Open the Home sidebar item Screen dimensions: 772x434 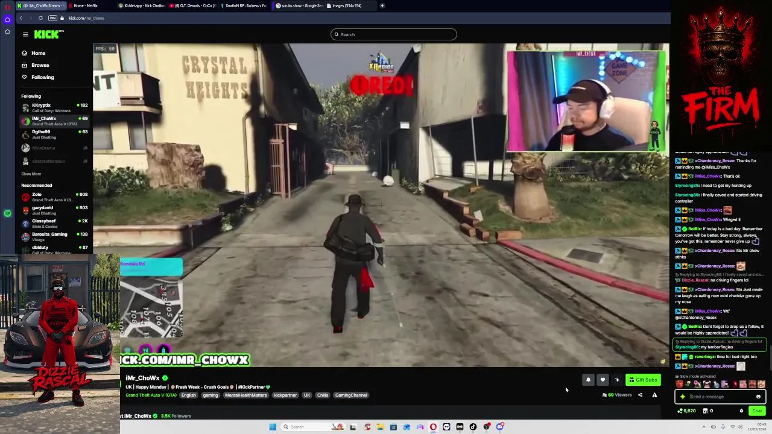pos(33,53)
